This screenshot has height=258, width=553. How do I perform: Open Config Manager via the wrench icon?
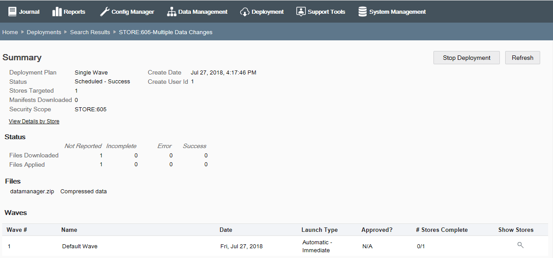(x=104, y=12)
